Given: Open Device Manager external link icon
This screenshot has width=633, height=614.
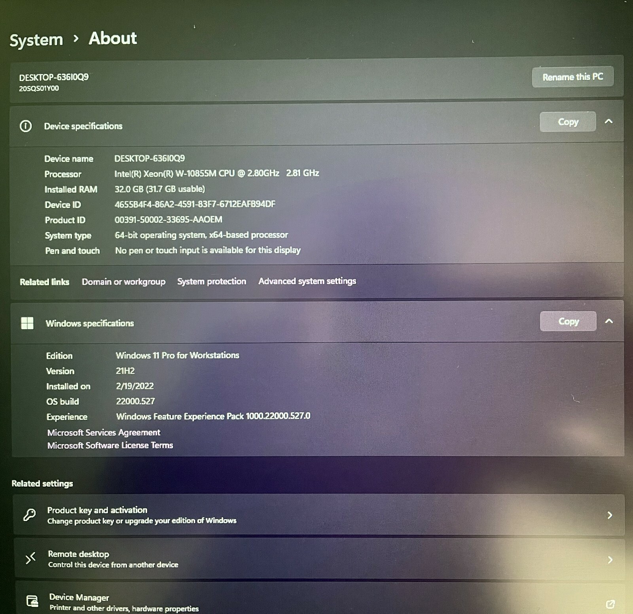Looking at the screenshot, I should (x=610, y=604).
